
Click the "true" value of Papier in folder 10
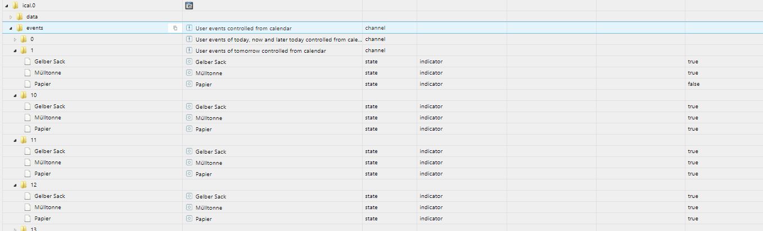point(693,129)
